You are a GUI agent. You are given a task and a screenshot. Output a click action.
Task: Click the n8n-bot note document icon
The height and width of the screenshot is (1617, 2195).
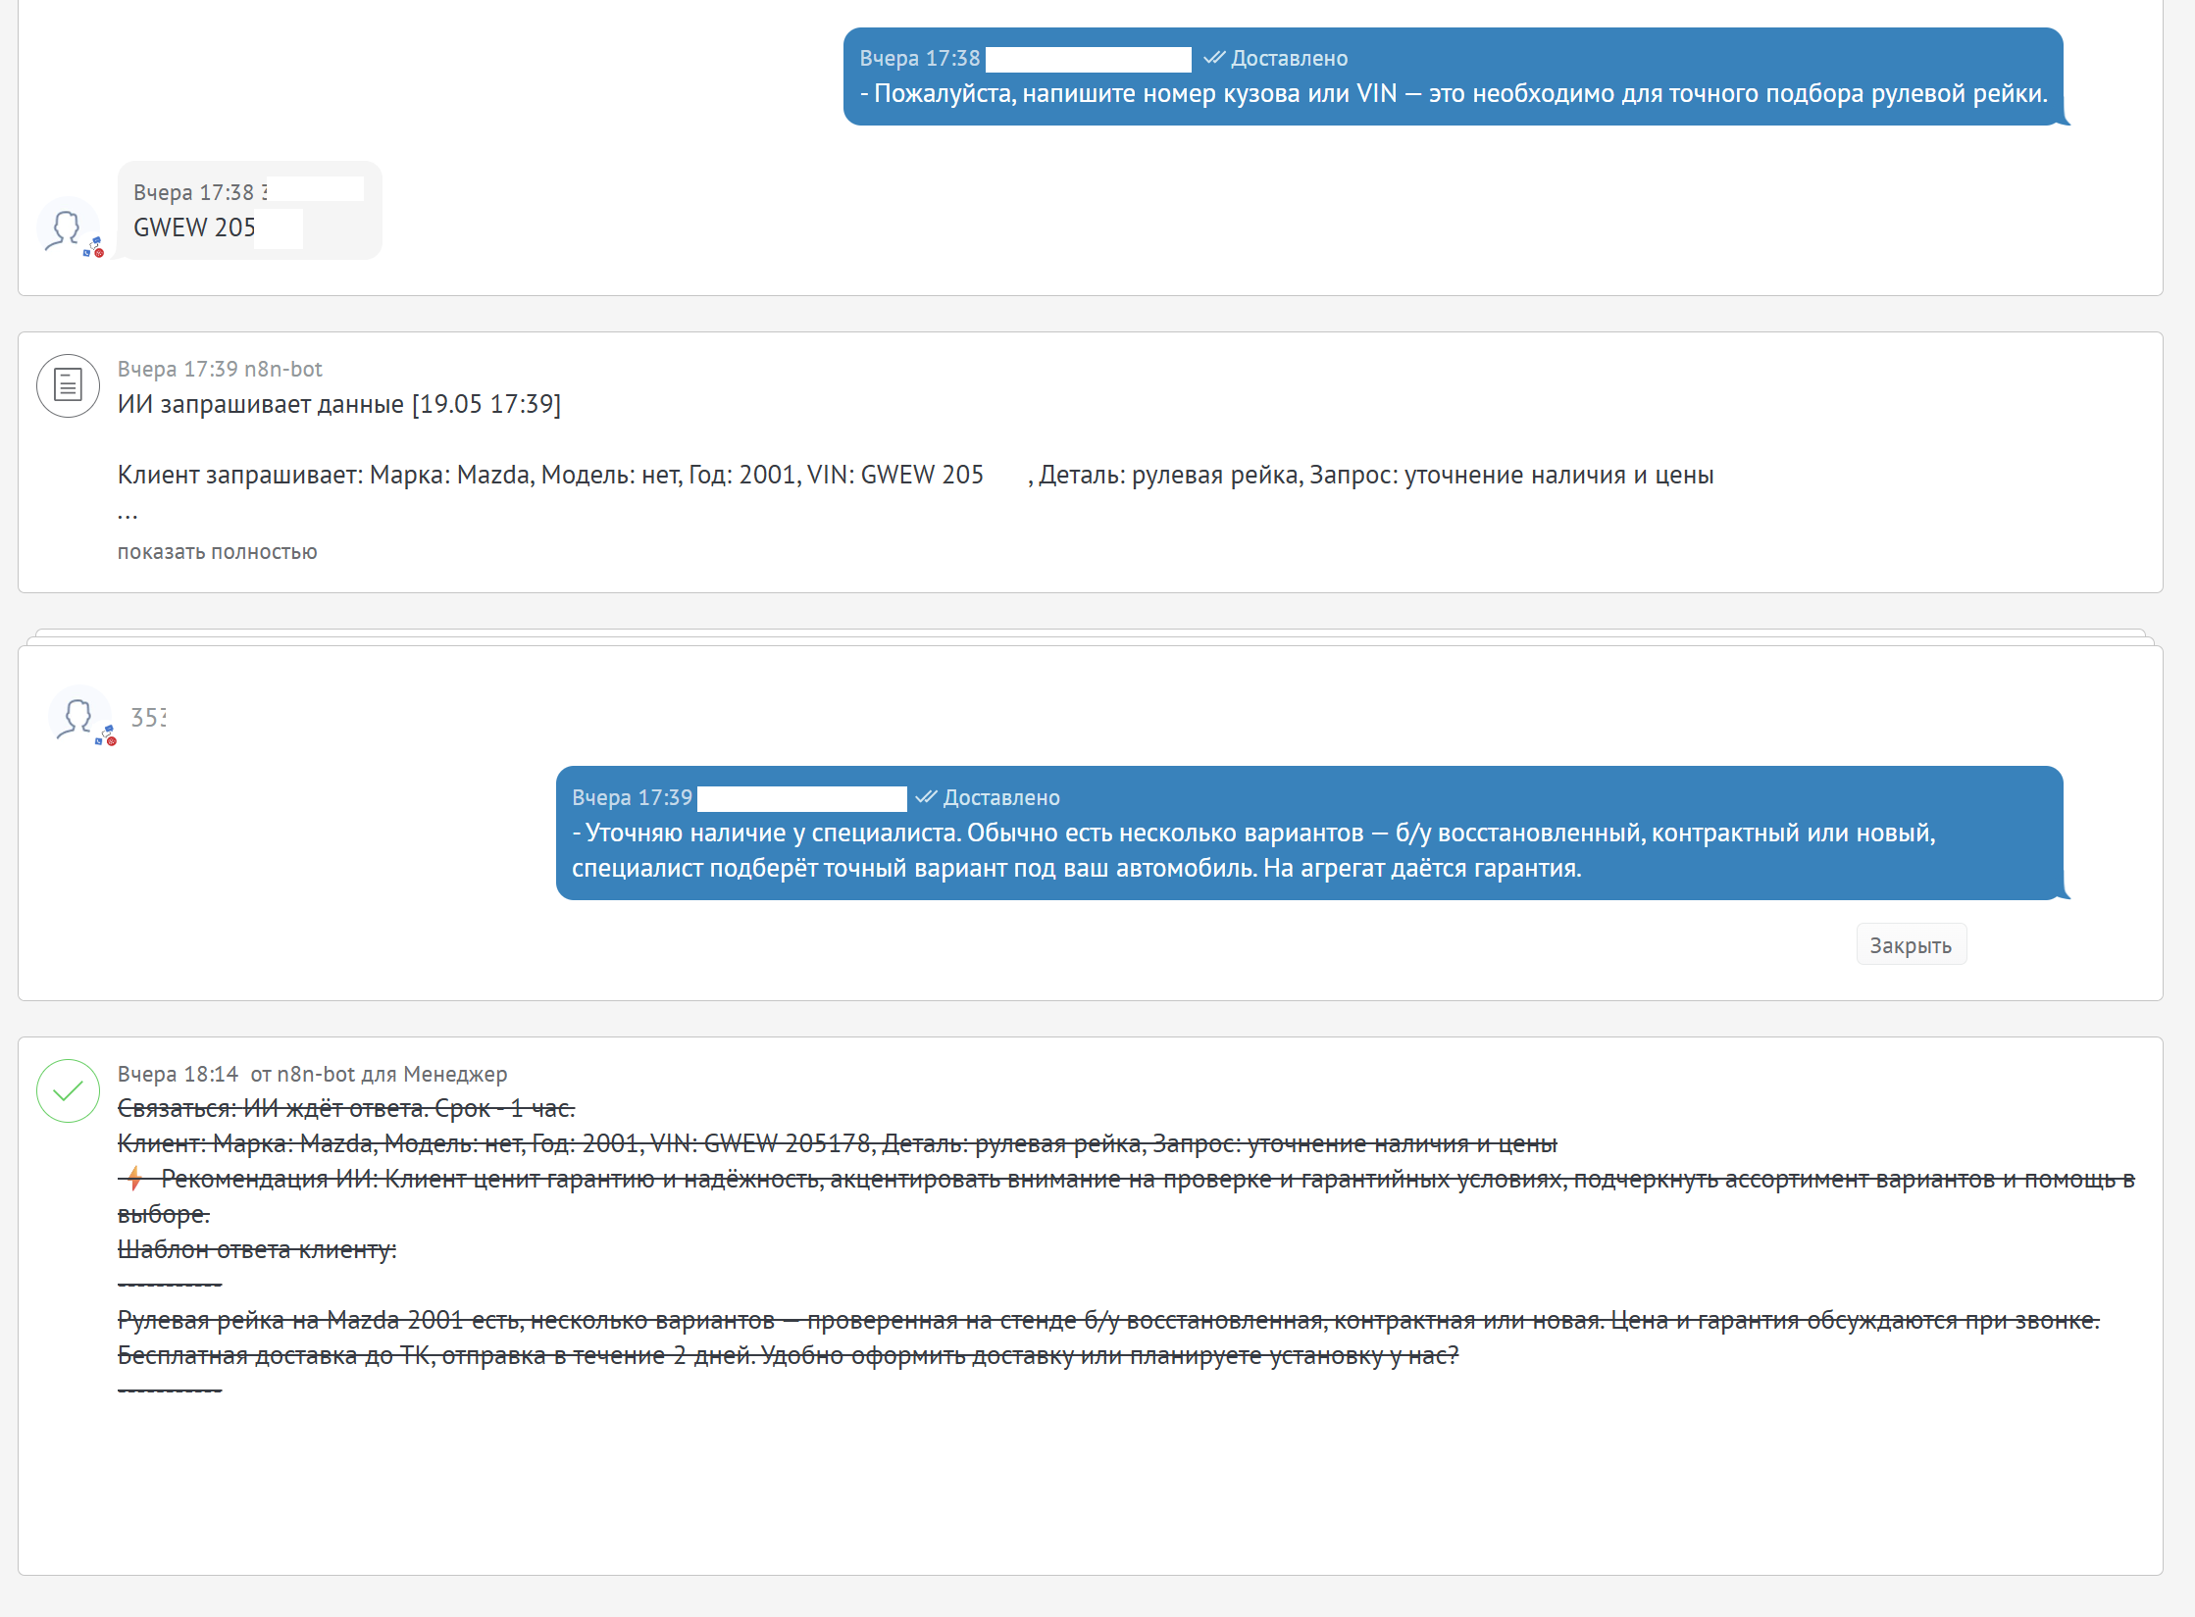coord(68,385)
